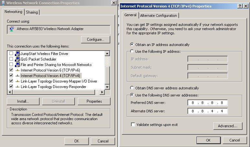Click the help question mark button
Viewport: 250px width, 147px height.
tap(240, 6)
